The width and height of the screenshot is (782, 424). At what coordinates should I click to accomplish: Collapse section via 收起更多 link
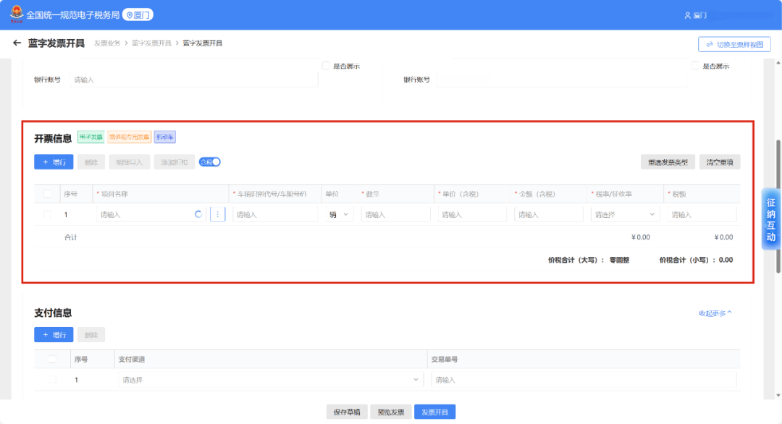(x=715, y=313)
